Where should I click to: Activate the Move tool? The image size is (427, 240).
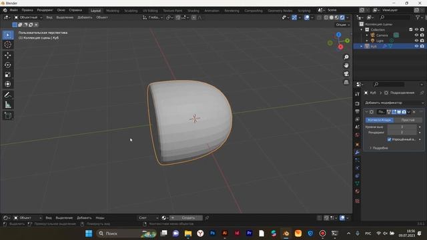[7, 55]
